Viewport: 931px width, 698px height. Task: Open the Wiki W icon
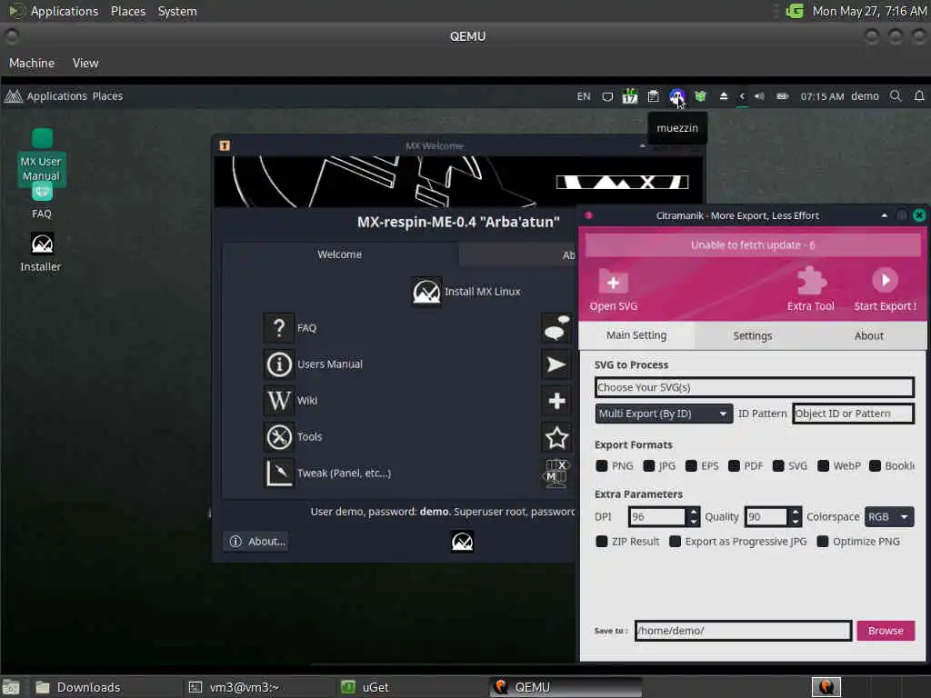coord(278,400)
